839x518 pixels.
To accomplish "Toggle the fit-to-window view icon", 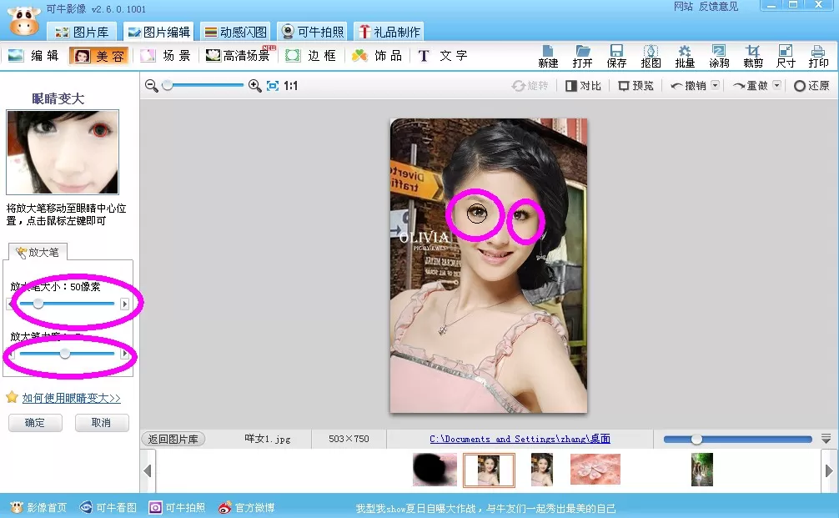I will pos(273,86).
